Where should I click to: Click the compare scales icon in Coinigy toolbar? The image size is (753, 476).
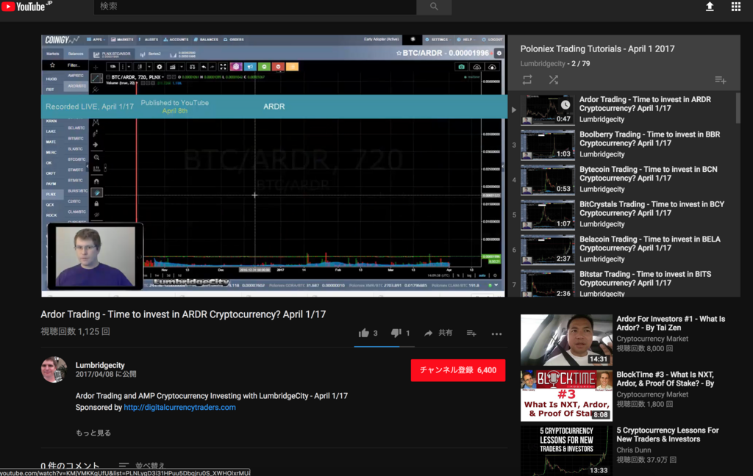tap(192, 67)
